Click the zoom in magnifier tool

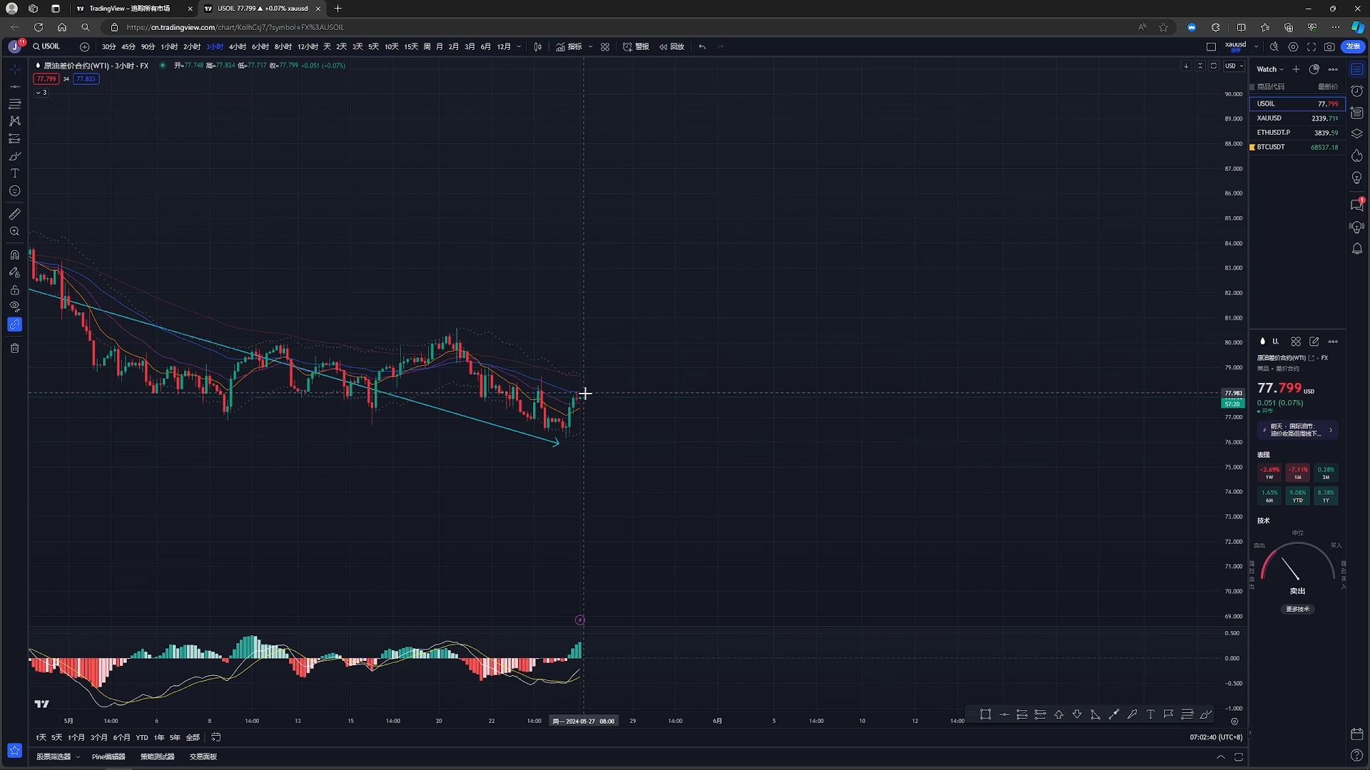coord(14,232)
